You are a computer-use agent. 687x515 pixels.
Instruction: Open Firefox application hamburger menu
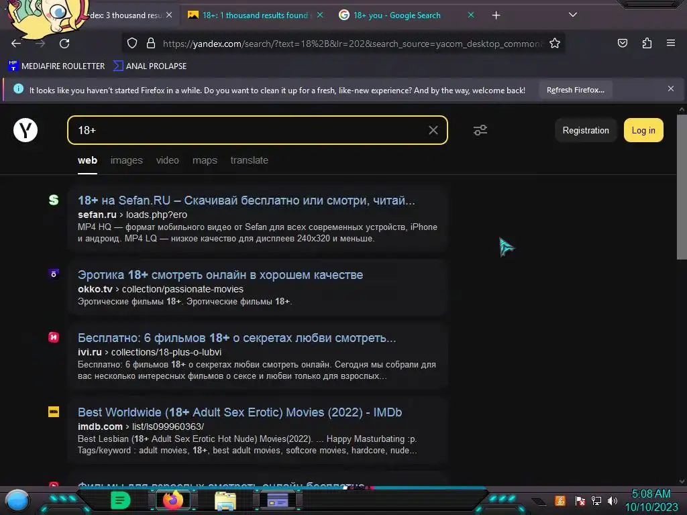coord(670,43)
